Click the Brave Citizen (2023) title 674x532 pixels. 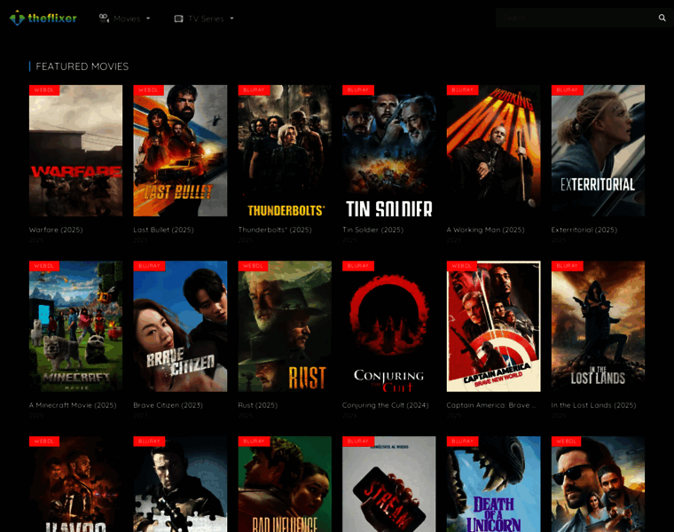coord(168,405)
